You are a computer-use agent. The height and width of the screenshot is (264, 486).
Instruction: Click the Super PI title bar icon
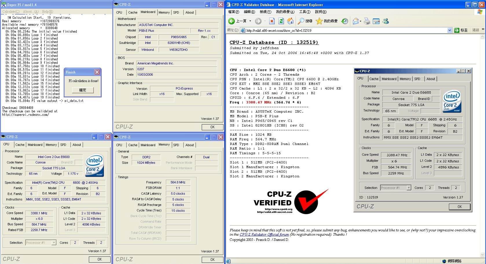(3, 5)
